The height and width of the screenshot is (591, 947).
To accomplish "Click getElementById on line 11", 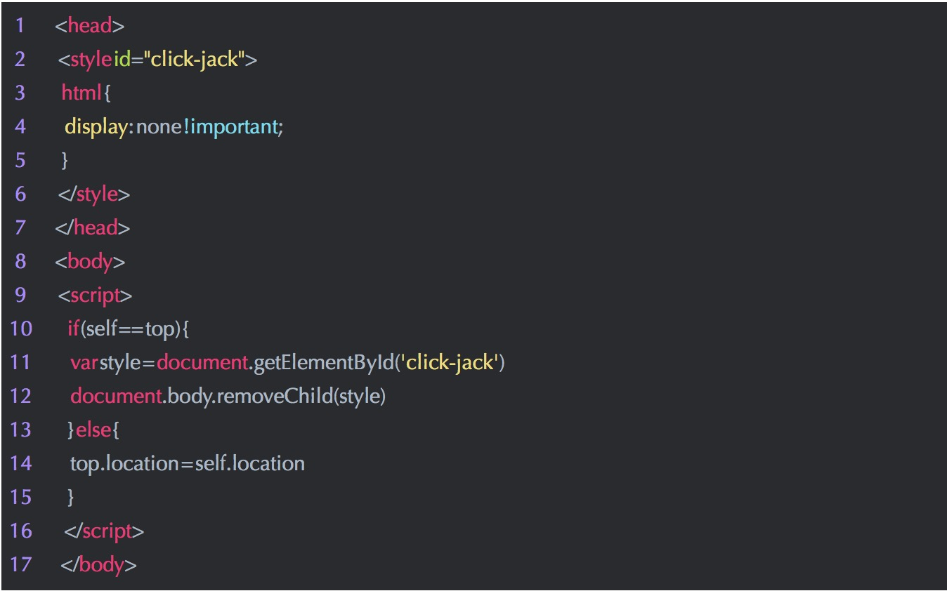I will 322,363.
